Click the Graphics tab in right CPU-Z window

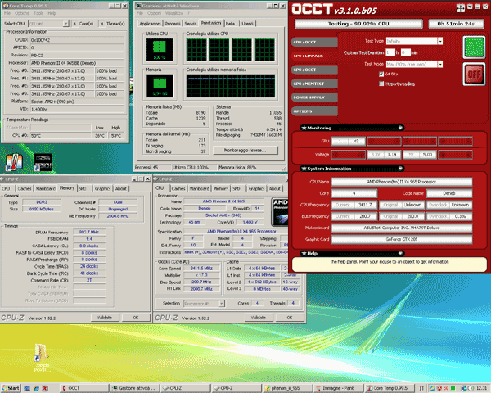point(256,188)
